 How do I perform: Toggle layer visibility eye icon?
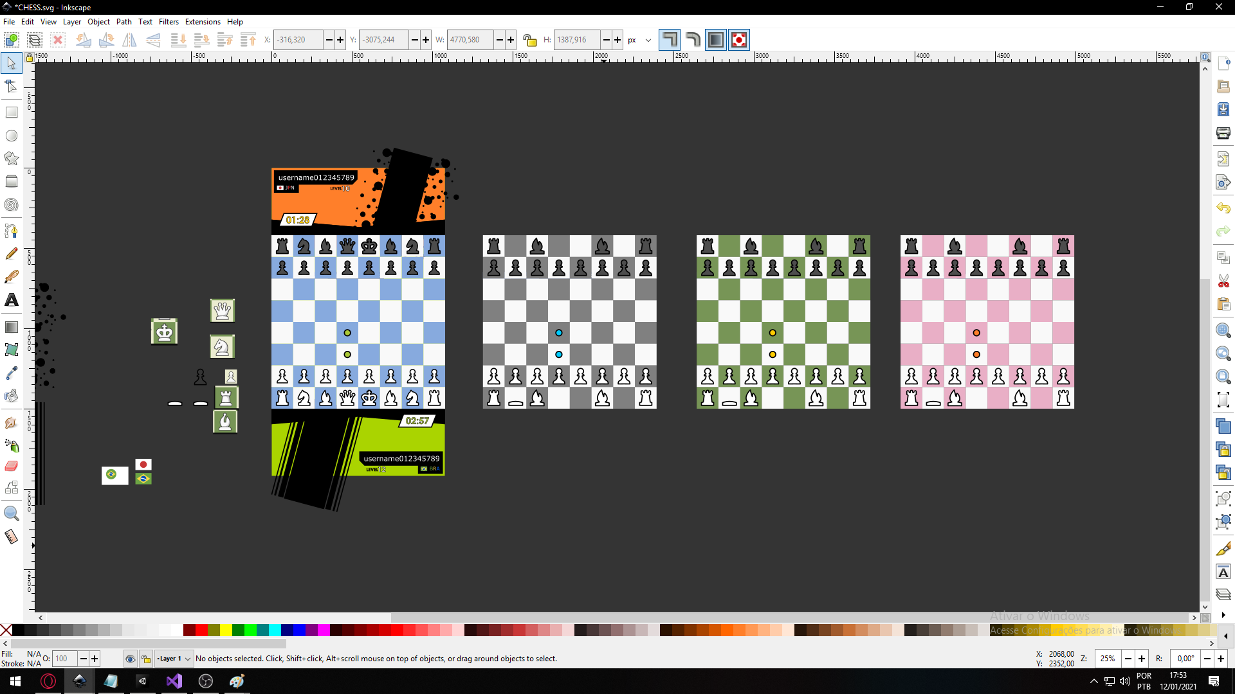click(x=130, y=659)
